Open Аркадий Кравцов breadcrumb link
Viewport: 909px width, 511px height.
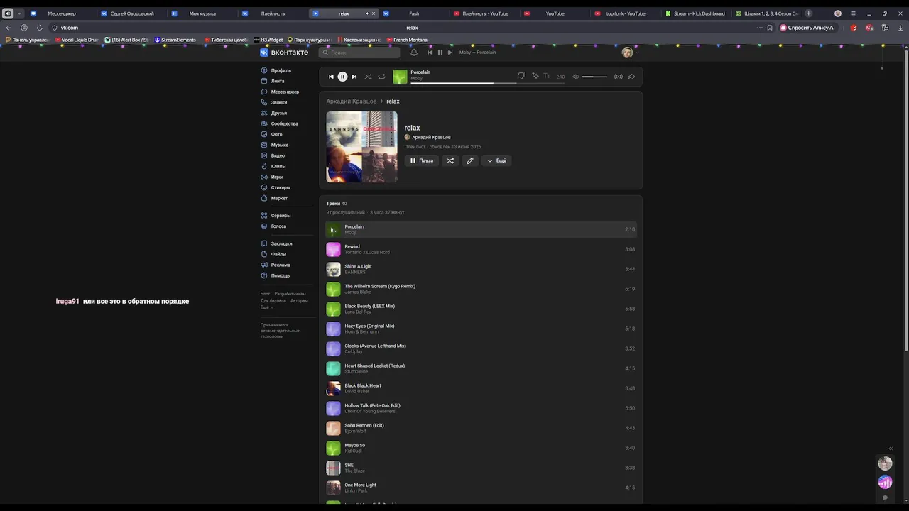coord(352,101)
